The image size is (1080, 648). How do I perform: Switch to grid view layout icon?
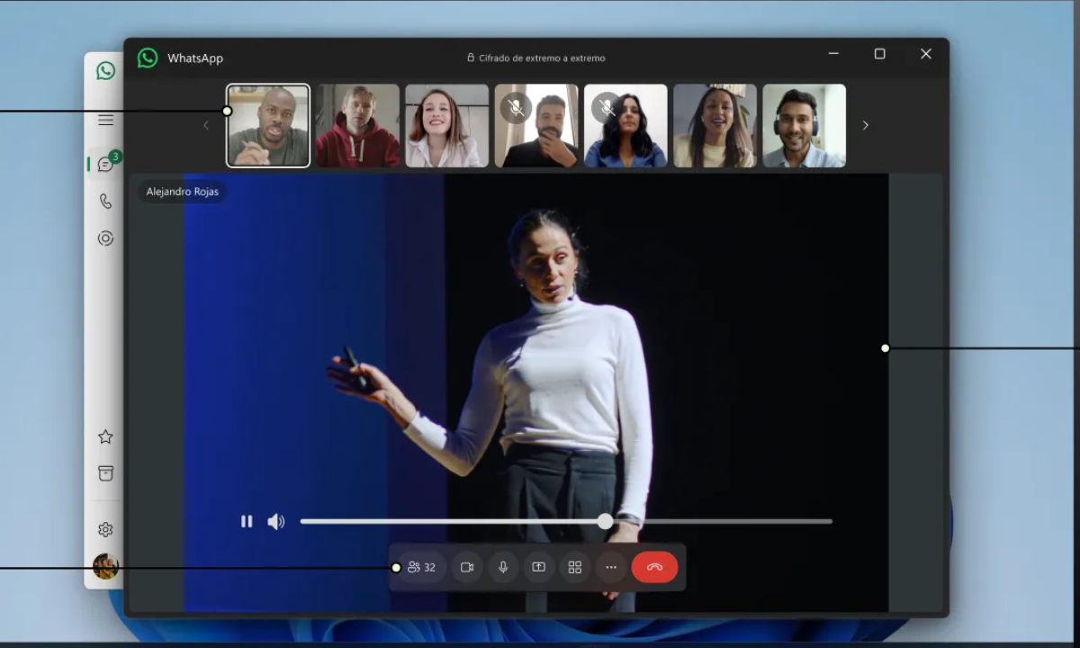tap(575, 567)
